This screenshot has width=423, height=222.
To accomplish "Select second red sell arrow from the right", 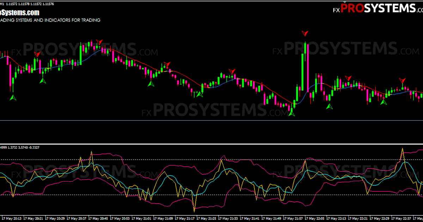I will click(348, 78).
